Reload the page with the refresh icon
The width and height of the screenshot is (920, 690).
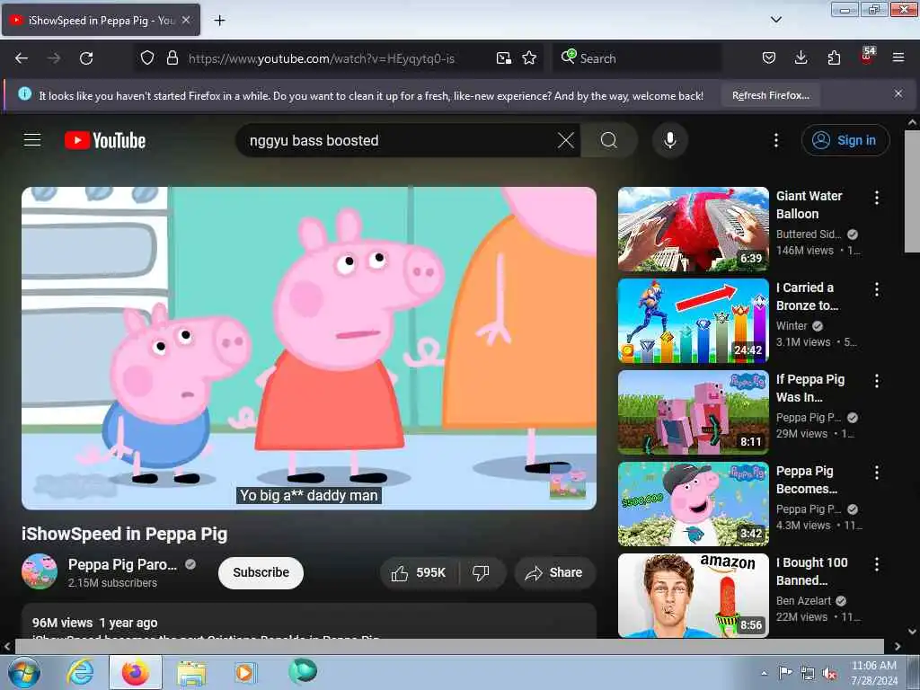(x=86, y=58)
